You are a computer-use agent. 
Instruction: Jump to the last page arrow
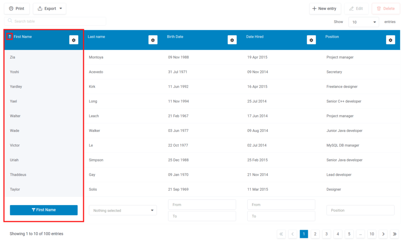(395, 234)
